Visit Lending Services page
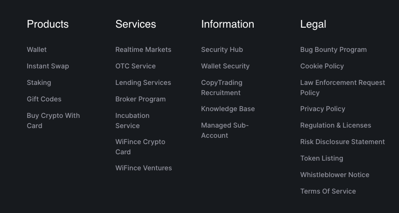The height and width of the screenshot is (213, 399). coord(143,82)
